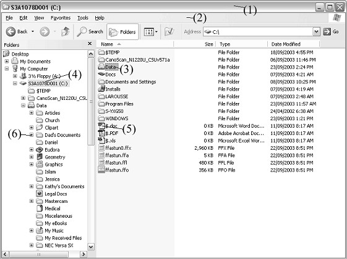Open the Favorites menu
The height and width of the screenshot is (259, 347).
pyautogui.click(x=61, y=18)
